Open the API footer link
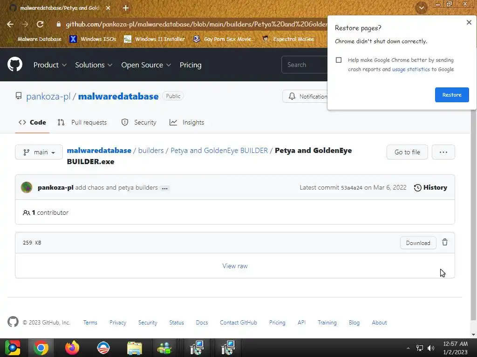Viewport: 477px width, 357px height. pos(302,323)
